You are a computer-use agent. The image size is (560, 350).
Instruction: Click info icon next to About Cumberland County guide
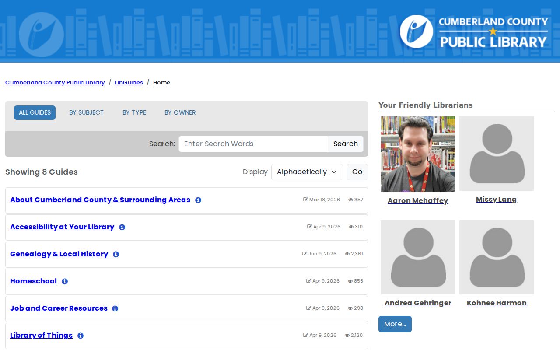click(x=198, y=200)
